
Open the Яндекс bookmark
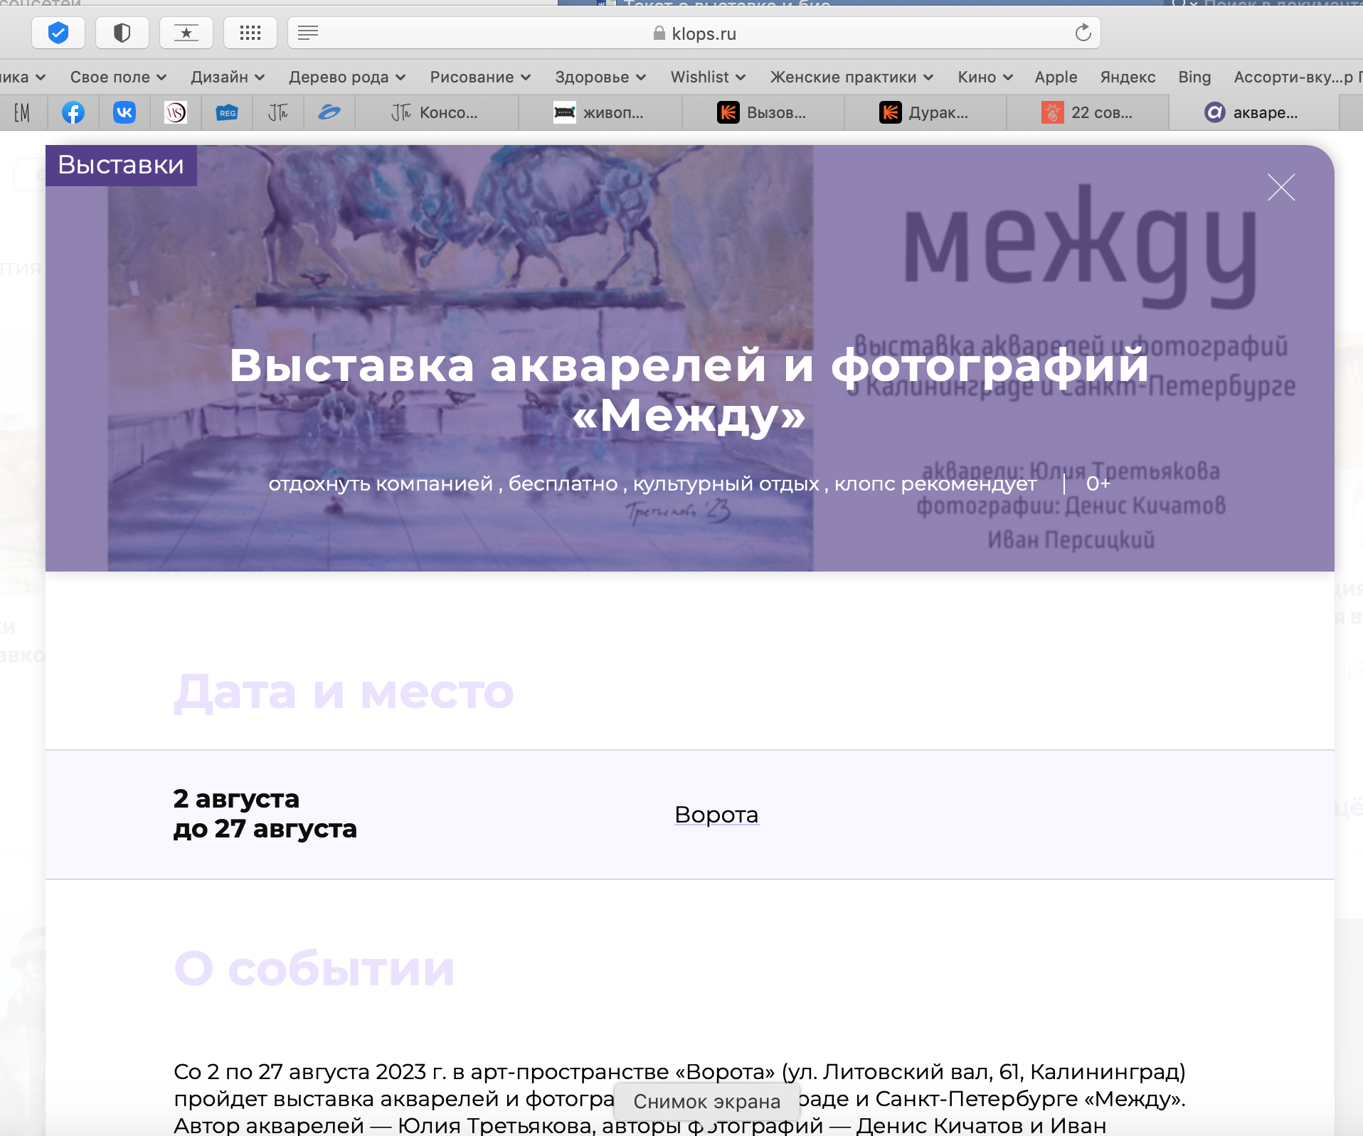(x=1128, y=77)
